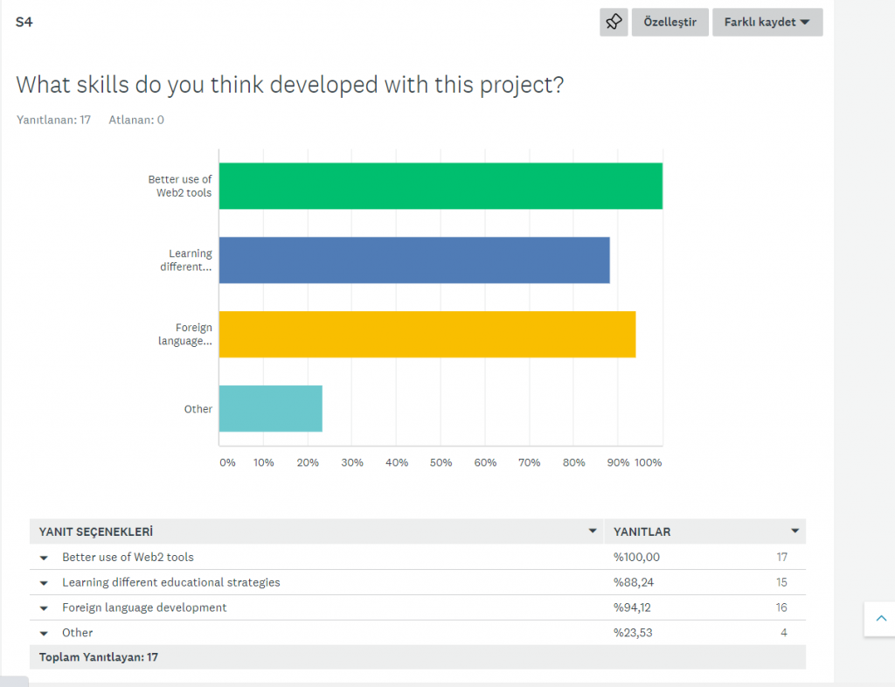This screenshot has width=895, height=687.
Task: Click the teal Other bar
Action: pos(270,409)
